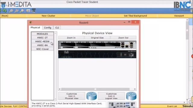Switch to the Physical tab
Viewport: 193px width, 108px height.
coord(35,28)
